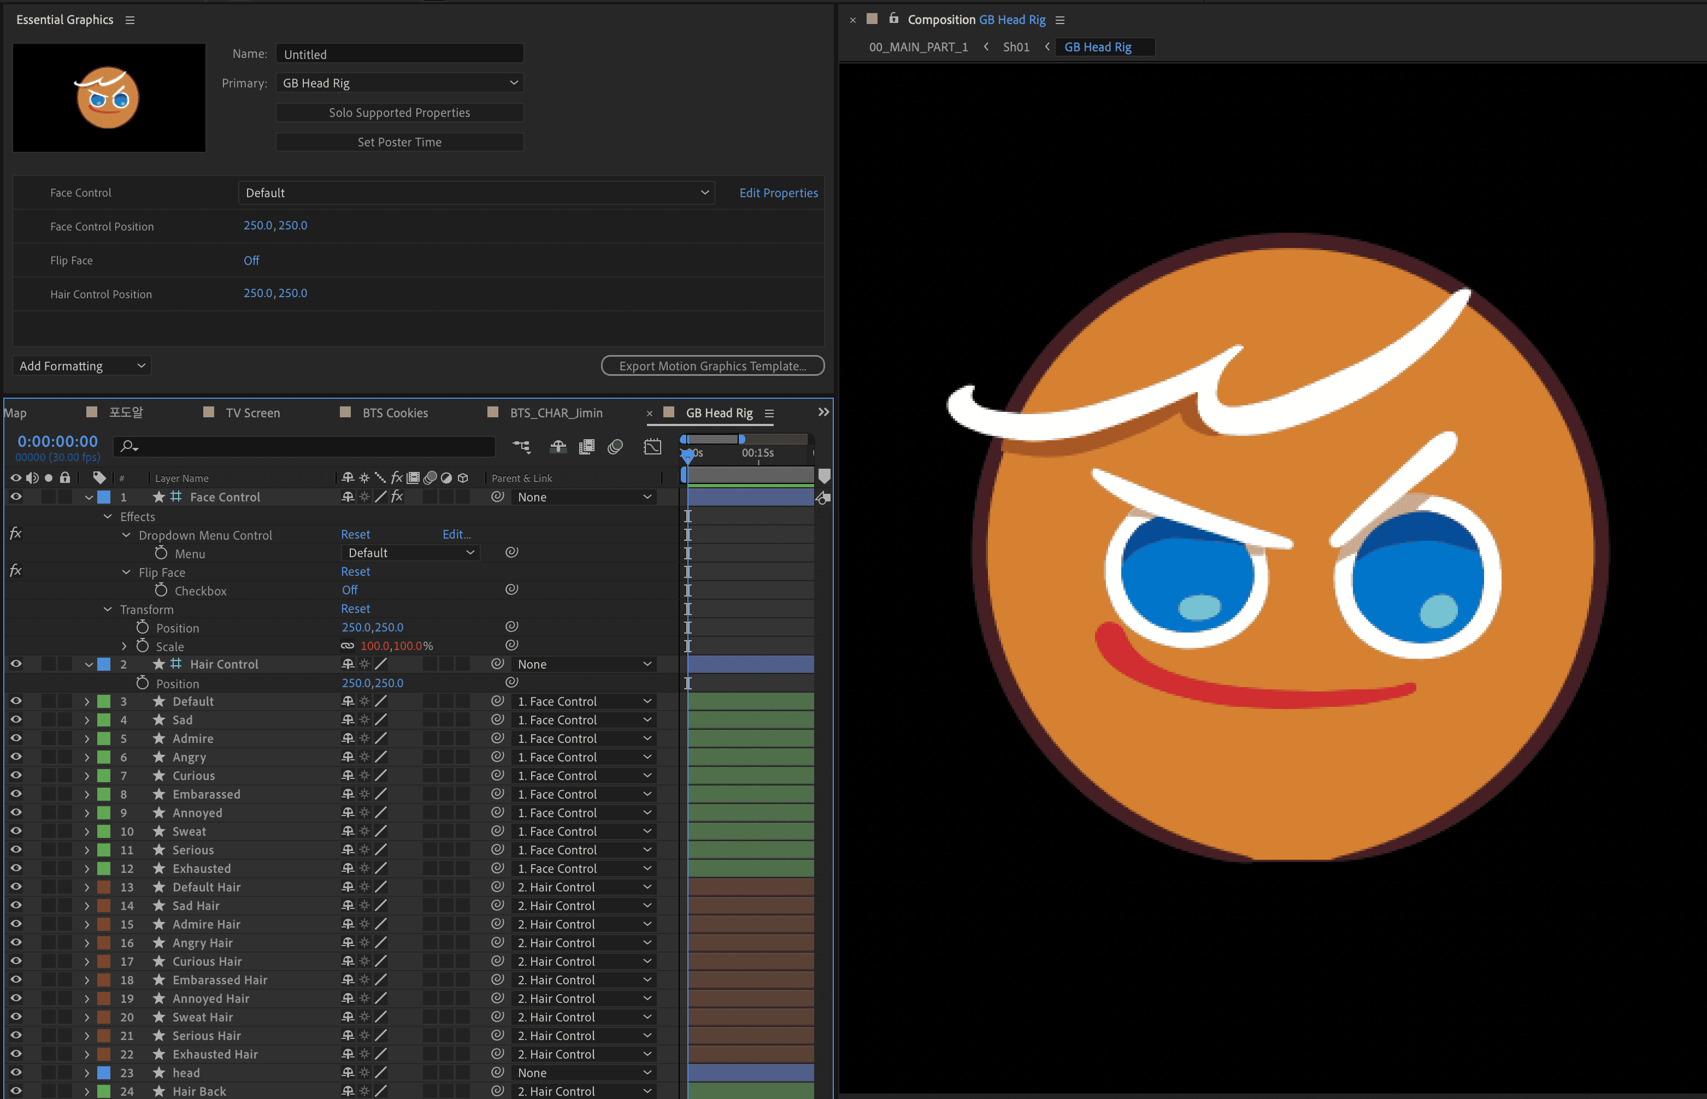Toggle the Flip Face checkbox value Off
This screenshot has width=1707, height=1099.
[x=349, y=590]
